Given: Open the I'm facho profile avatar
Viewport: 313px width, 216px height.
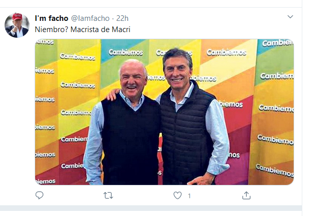Looking at the screenshot, I should click(17, 25).
